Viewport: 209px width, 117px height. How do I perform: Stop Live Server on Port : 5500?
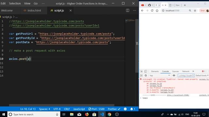(x=96, y=109)
